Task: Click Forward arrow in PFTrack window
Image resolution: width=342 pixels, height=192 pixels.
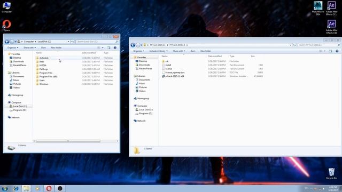Action: click(x=138, y=45)
